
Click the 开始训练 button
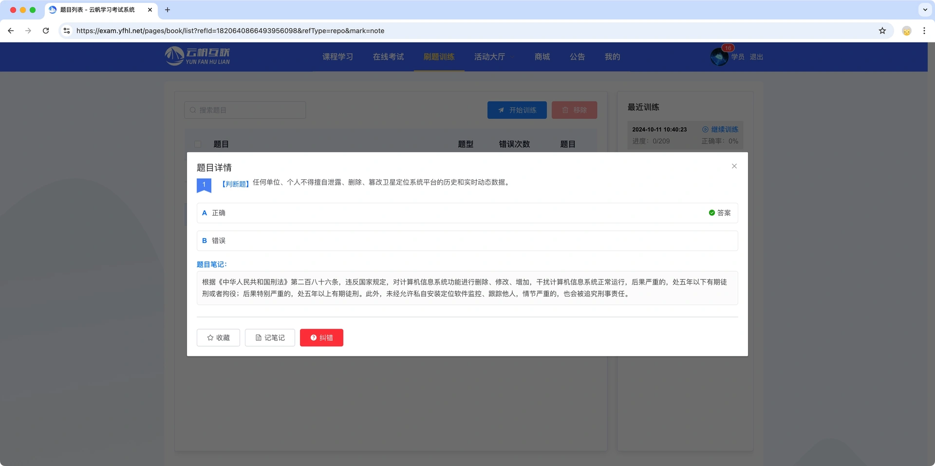point(517,110)
